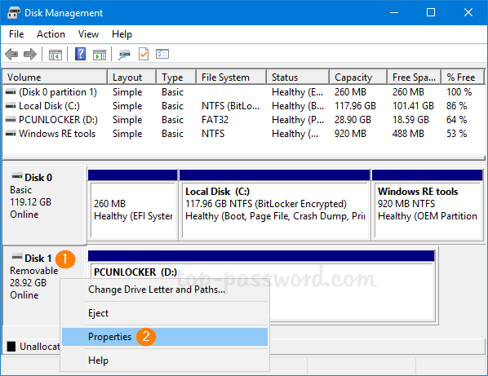The height and width of the screenshot is (376, 488).
Task: Open the Action menu
Action: [x=51, y=34]
